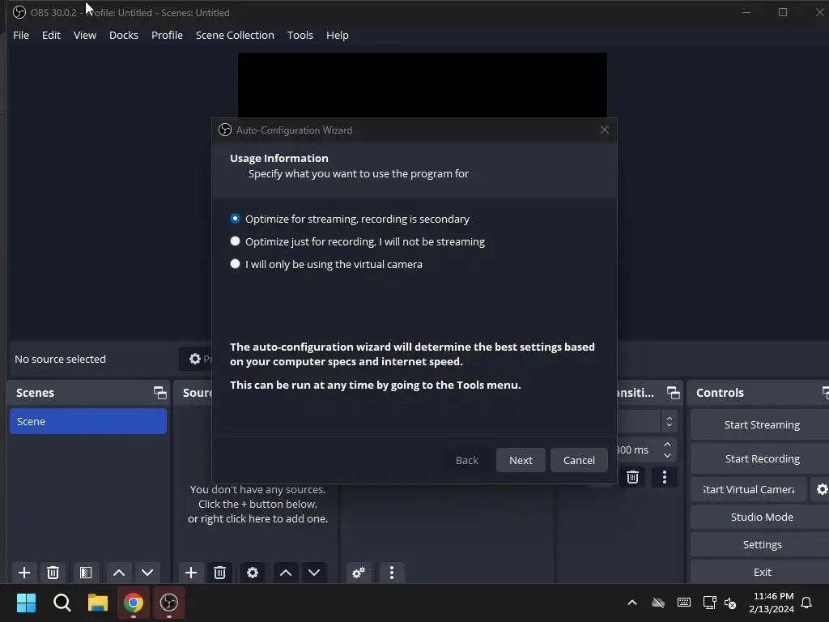Click OBS Studio taskbar icon

coord(169,603)
